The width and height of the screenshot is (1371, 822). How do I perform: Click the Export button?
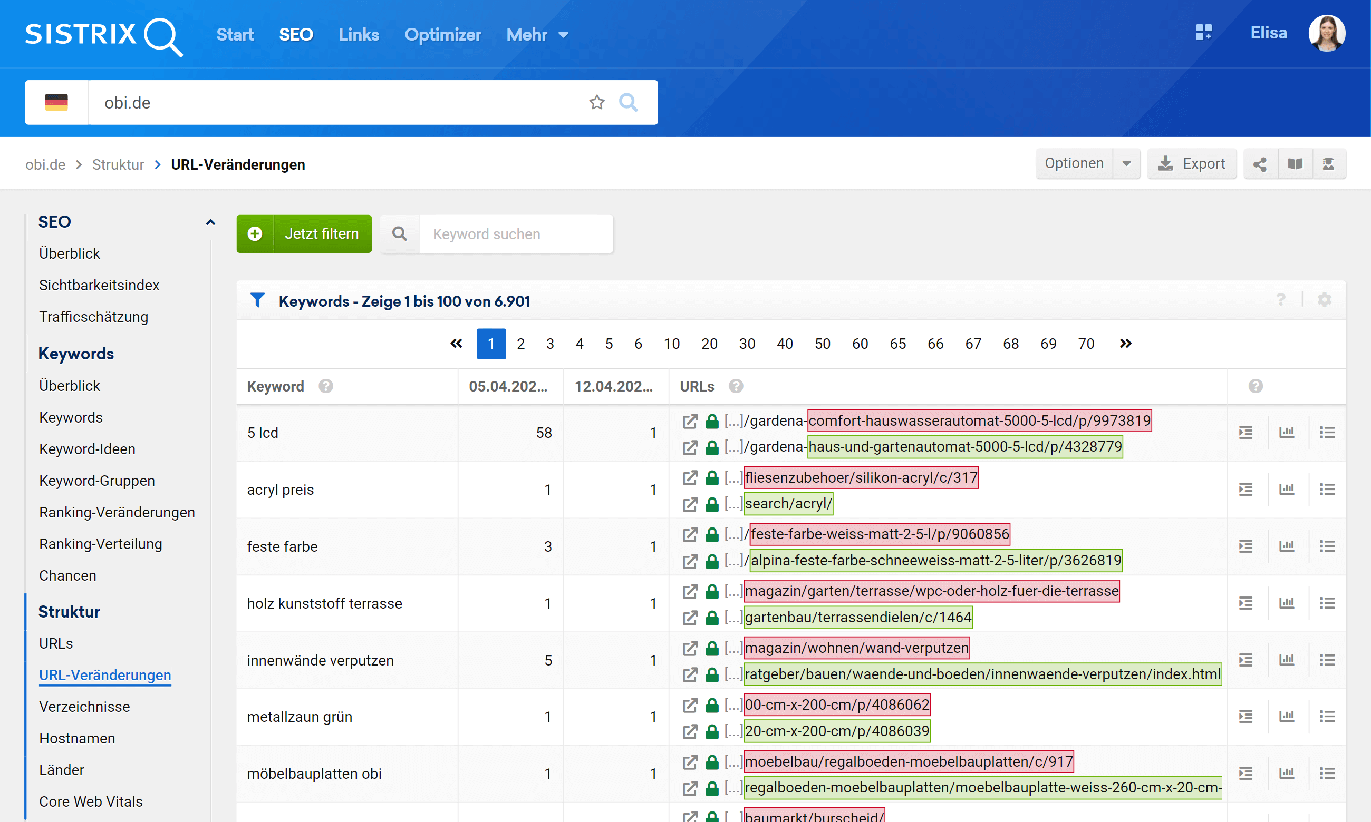pyautogui.click(x=1191, y=164)
